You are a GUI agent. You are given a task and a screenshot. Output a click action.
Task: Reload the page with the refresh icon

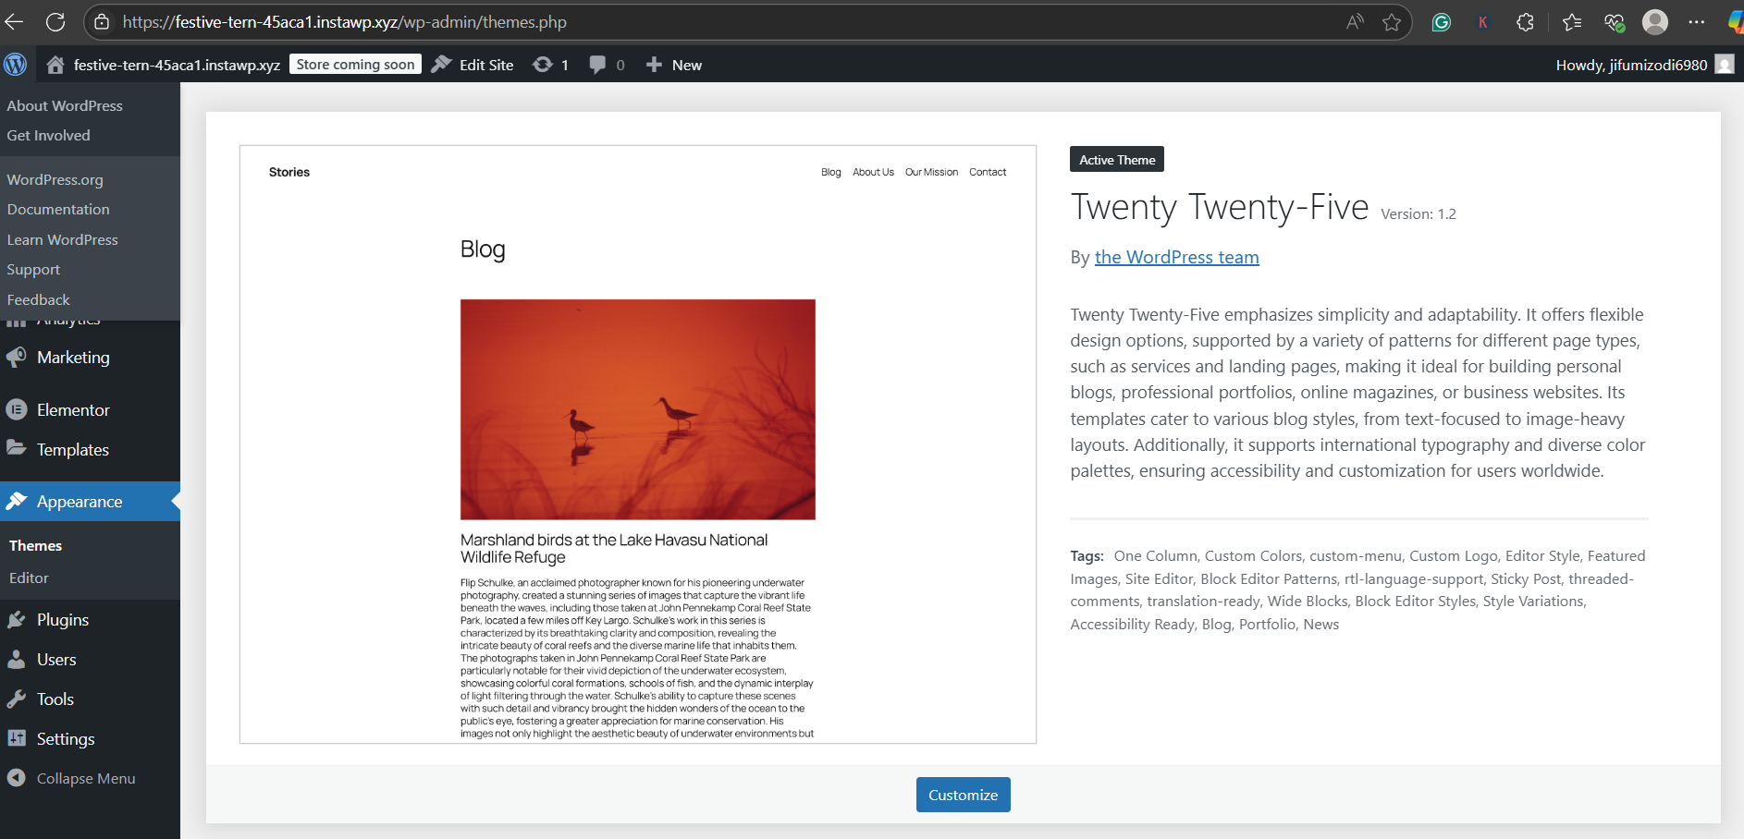tap(55, 22)
